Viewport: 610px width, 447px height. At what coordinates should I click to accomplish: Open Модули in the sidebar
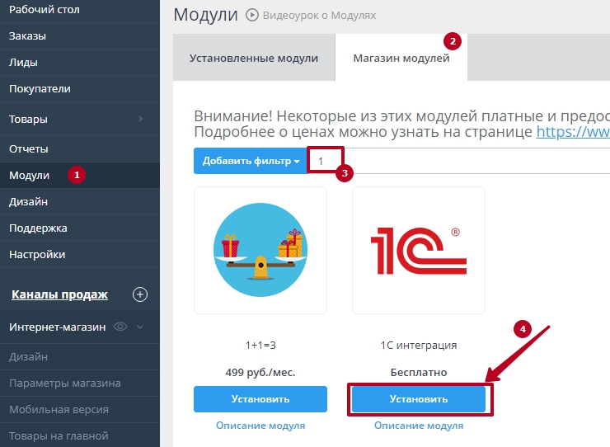coord(30,175)
